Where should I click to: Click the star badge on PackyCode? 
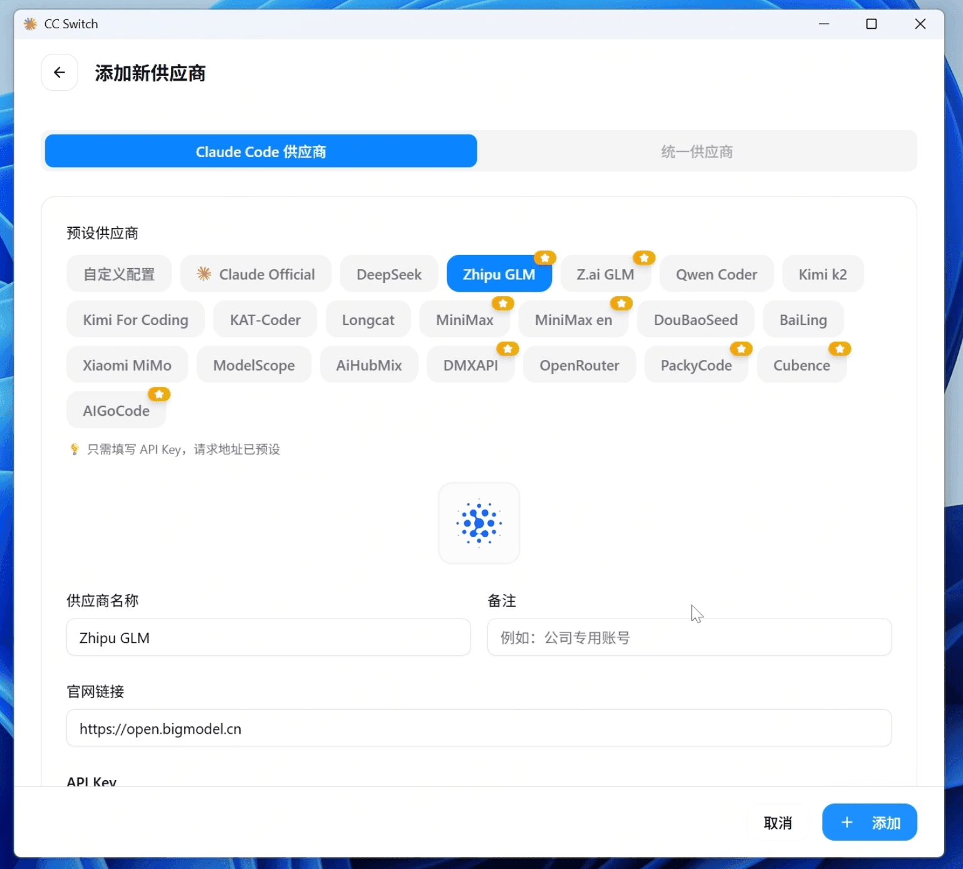(741, 349)
